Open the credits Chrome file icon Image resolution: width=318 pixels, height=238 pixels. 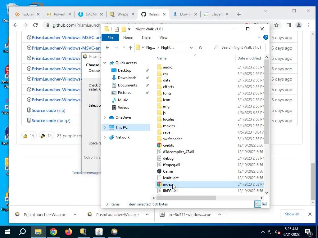[159, 145]
